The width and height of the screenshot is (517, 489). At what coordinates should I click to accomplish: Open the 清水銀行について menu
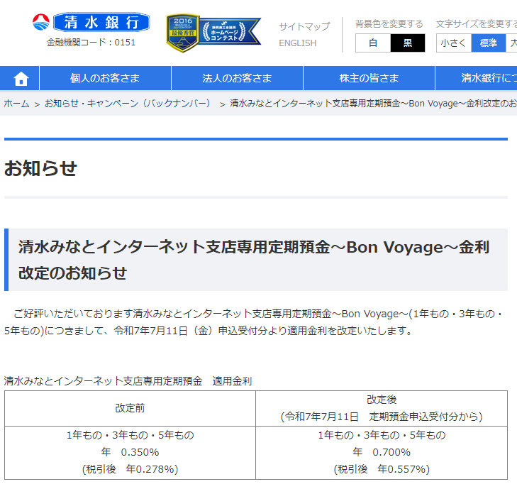476,78
